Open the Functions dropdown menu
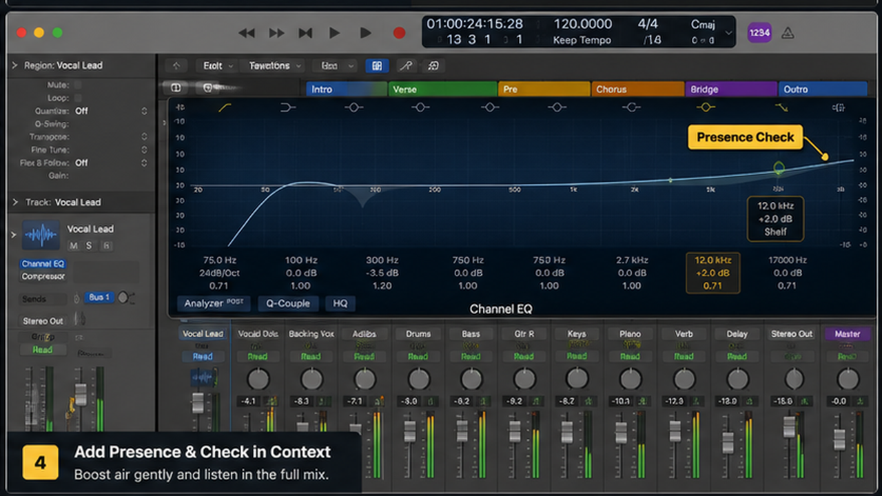 click(x=274, y=66)
